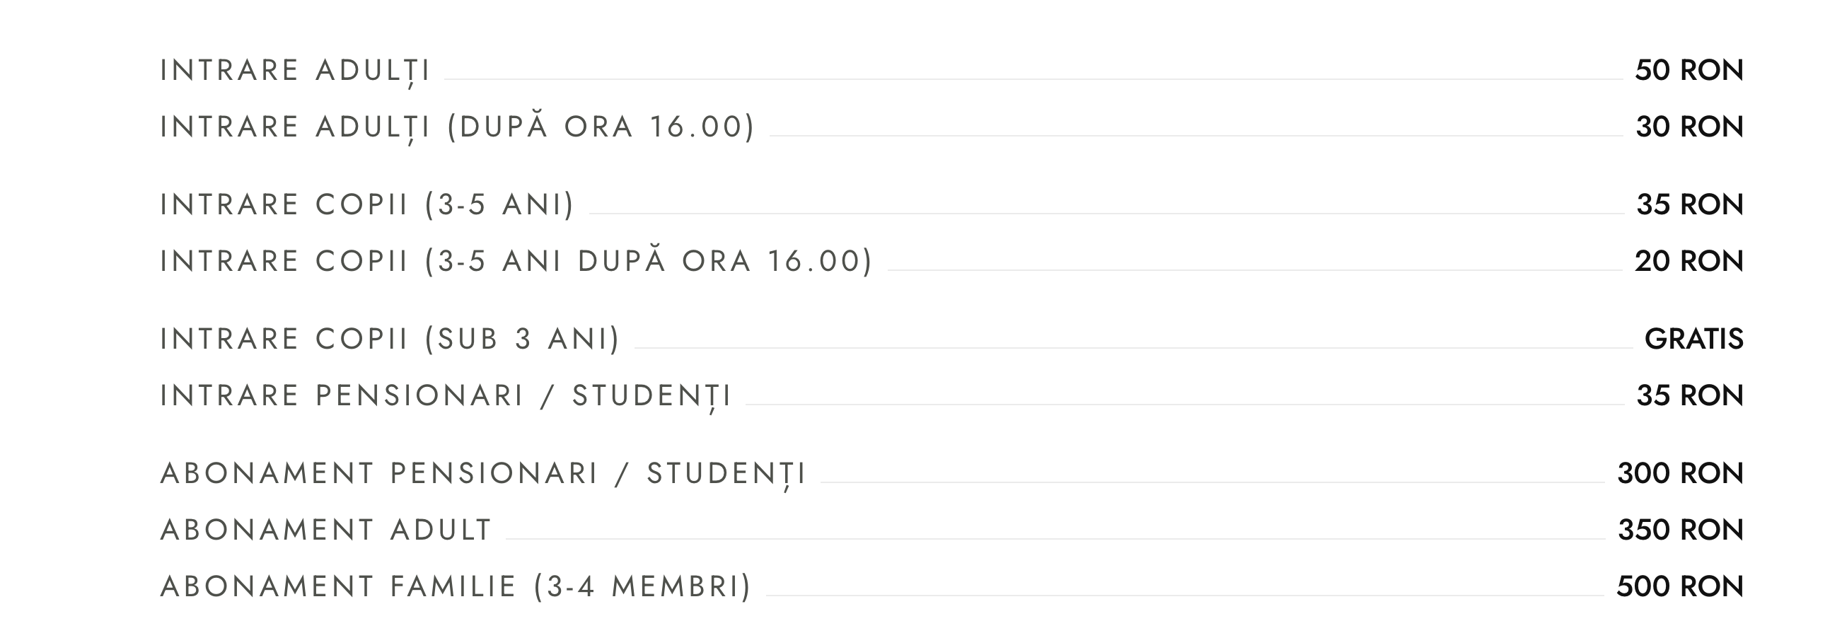The image size is (1842, 621).
Task: Click the INTRARE PENSIONARI / STUDENȚI label
Action: [446, 395]
